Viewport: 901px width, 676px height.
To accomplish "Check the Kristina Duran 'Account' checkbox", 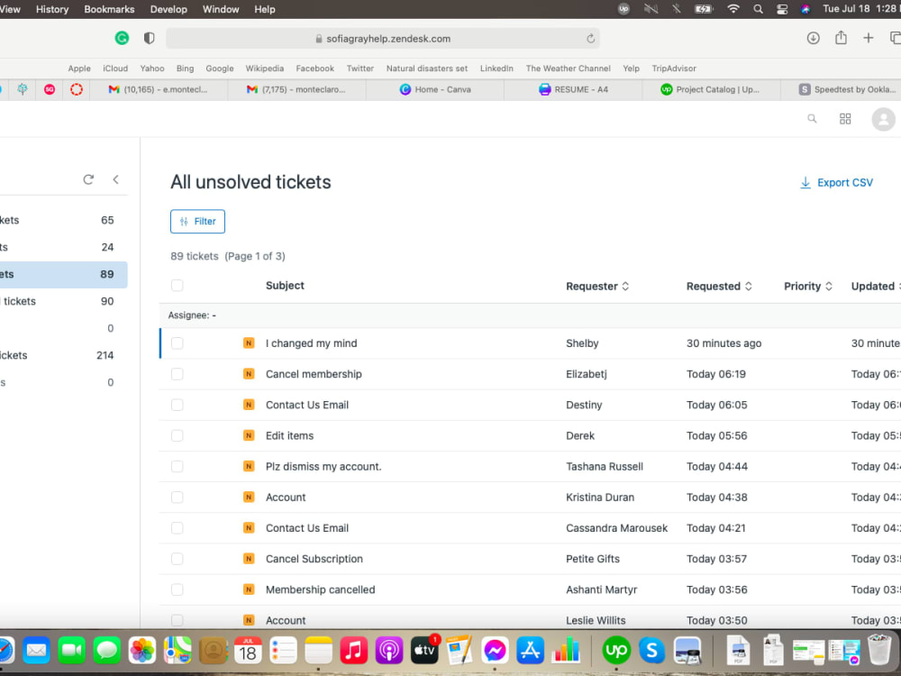I will [x=177, y=497].
